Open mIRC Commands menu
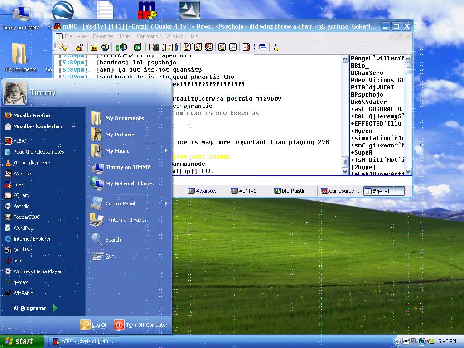 tap(149, 36)
